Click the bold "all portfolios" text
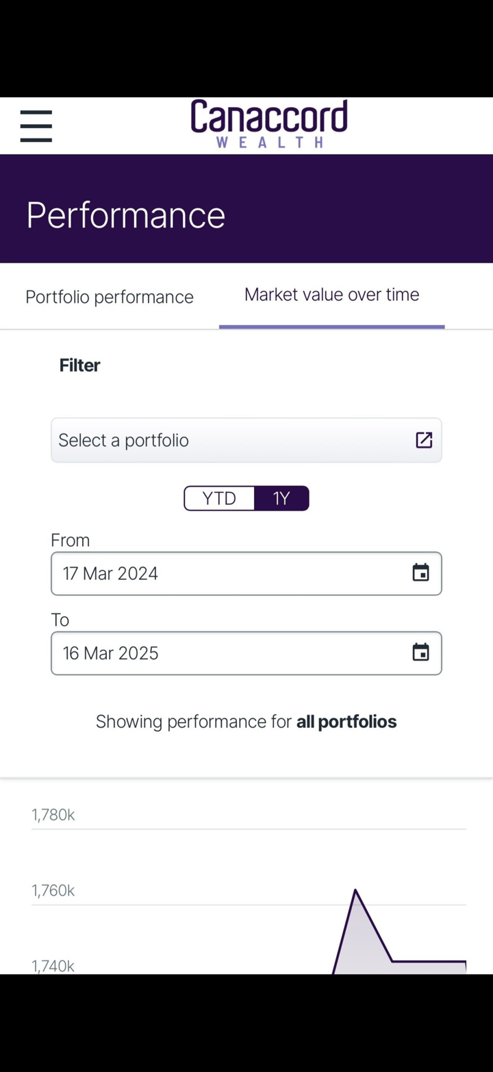Screen dimensions: 493x1072 coord(346,722)
